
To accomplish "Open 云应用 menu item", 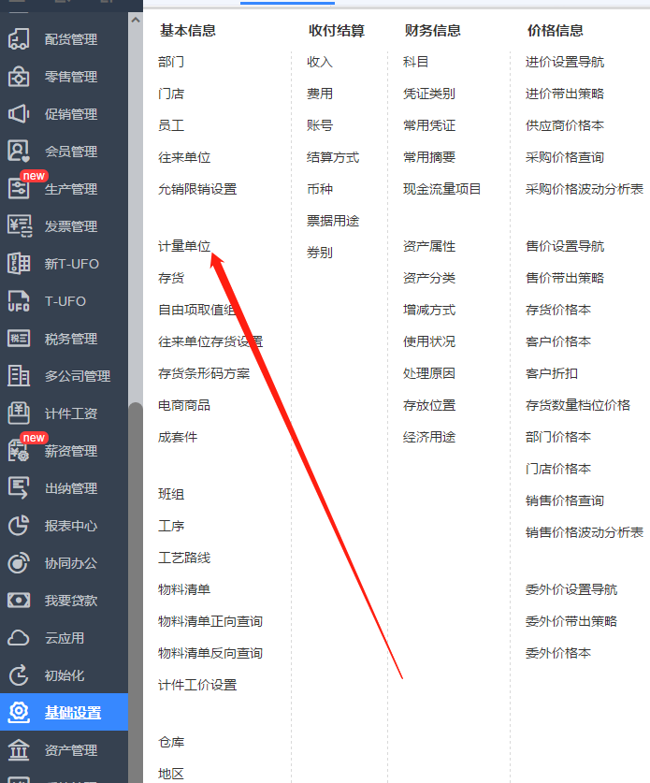I will click(x=64, y=638).
